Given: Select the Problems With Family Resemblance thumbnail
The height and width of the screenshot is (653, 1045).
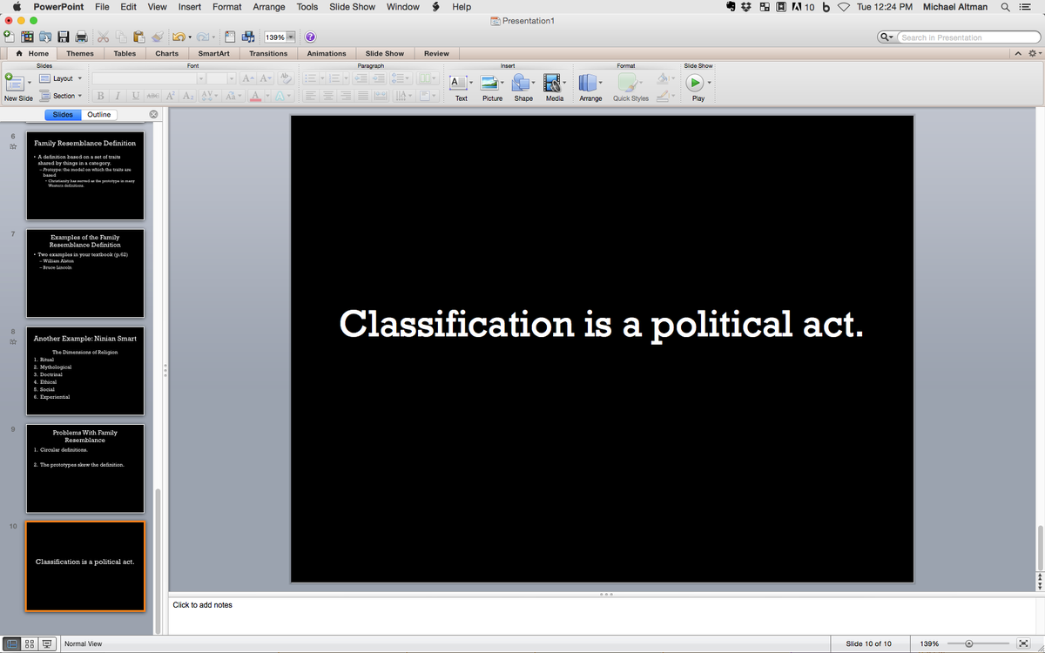Looking at the screenshot, I should 85,468.
